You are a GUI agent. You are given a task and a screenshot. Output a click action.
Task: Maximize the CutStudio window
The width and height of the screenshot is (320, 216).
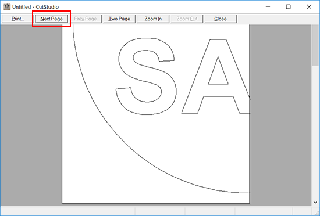pyautogui.click(x=288, y=7)
